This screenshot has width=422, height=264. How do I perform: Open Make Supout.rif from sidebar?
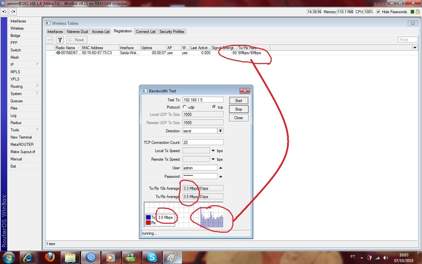pos(23,152)
